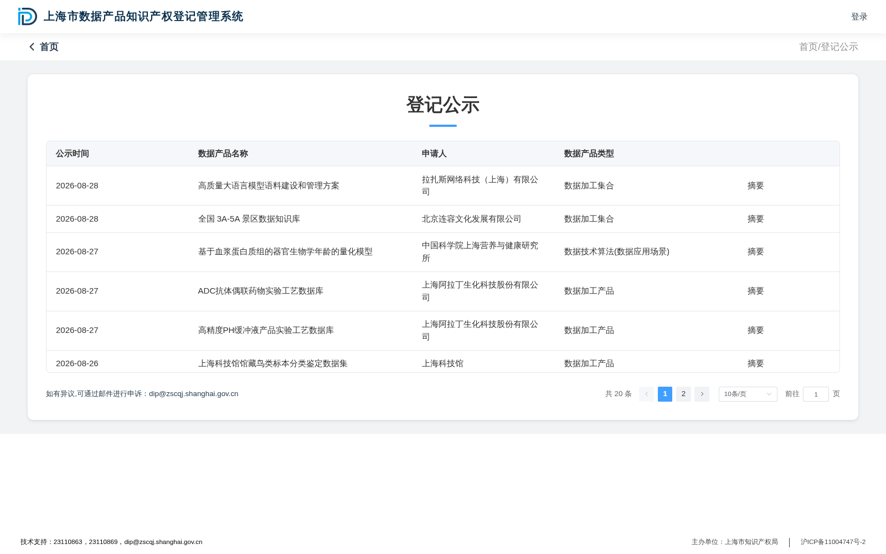Screen dimensions: 886x554
Task: Click 主办单位：上海市知识产权局 footer text
Action: (735, 542)
